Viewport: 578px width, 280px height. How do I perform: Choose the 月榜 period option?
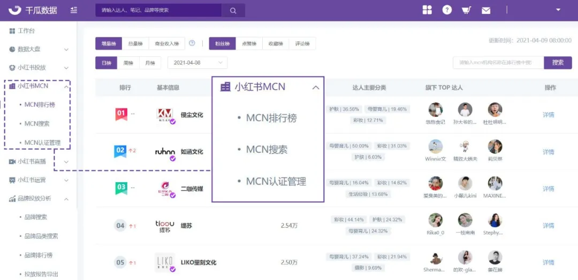point(150,63)
